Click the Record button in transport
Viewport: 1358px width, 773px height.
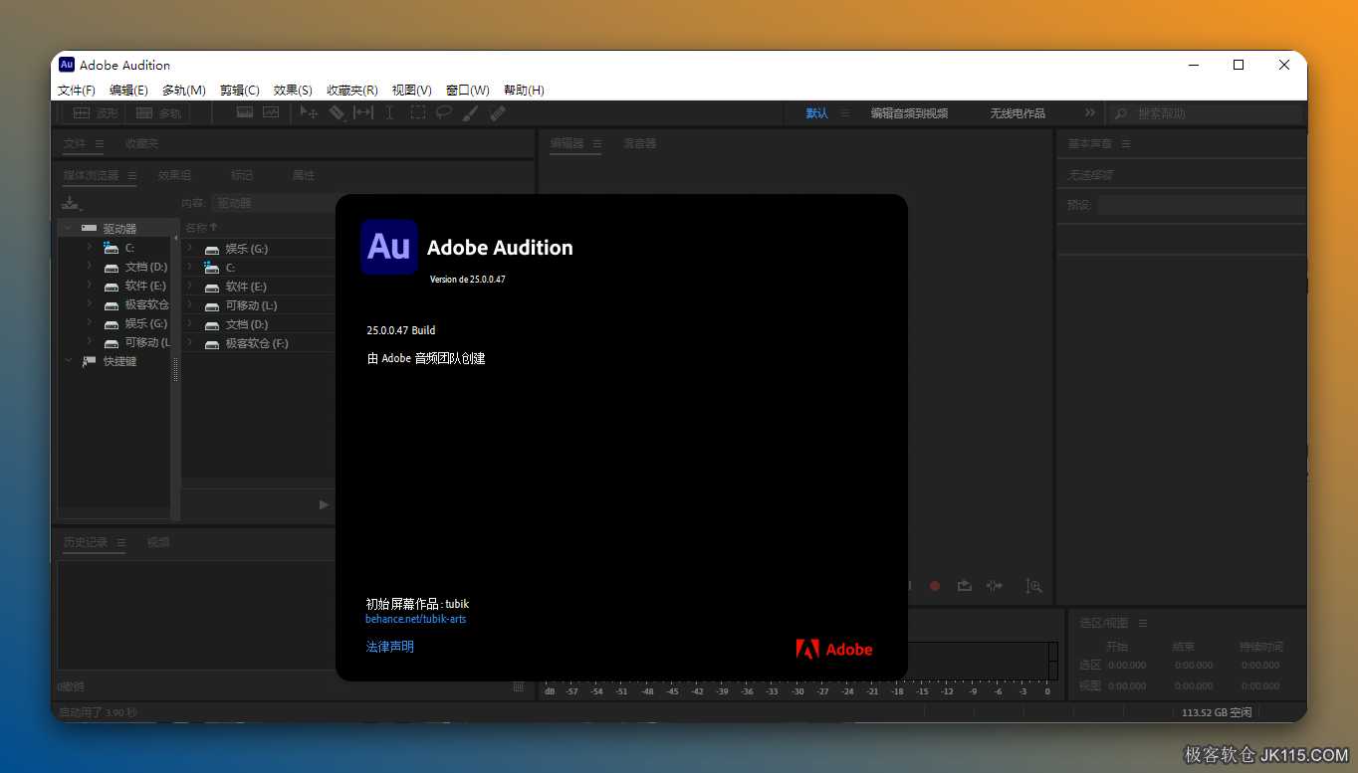(935, 586)
